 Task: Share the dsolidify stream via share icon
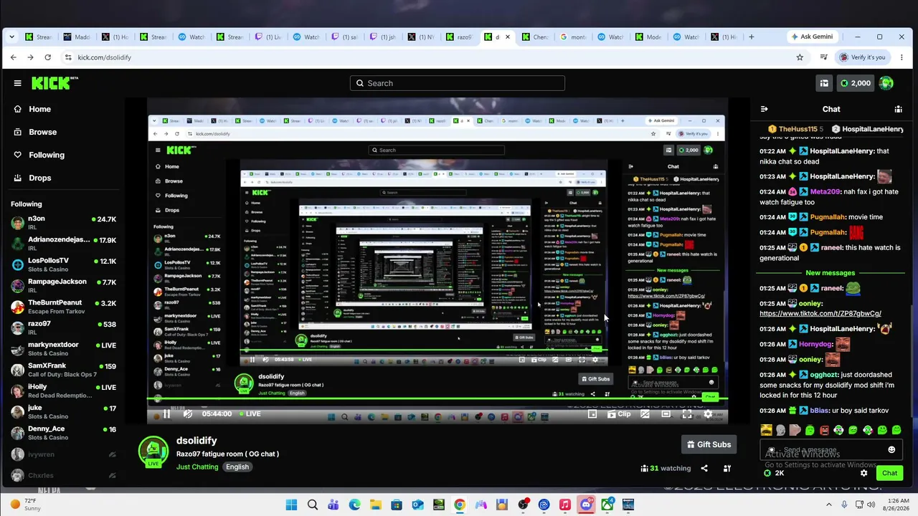[704, 468]
